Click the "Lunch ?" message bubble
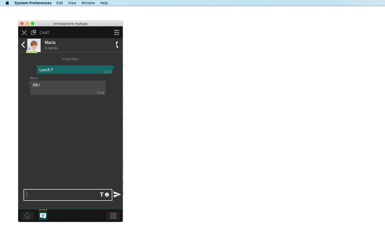 point(75,70)
